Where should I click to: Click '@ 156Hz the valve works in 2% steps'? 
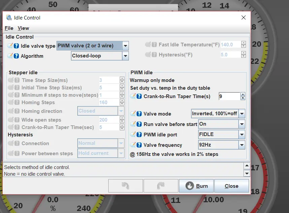click(174, 154)
